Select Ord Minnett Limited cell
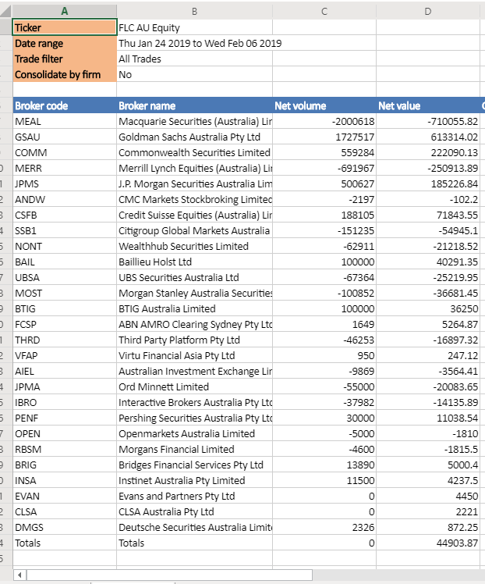This screenshot has height=584, width=485. pos(194,387)
